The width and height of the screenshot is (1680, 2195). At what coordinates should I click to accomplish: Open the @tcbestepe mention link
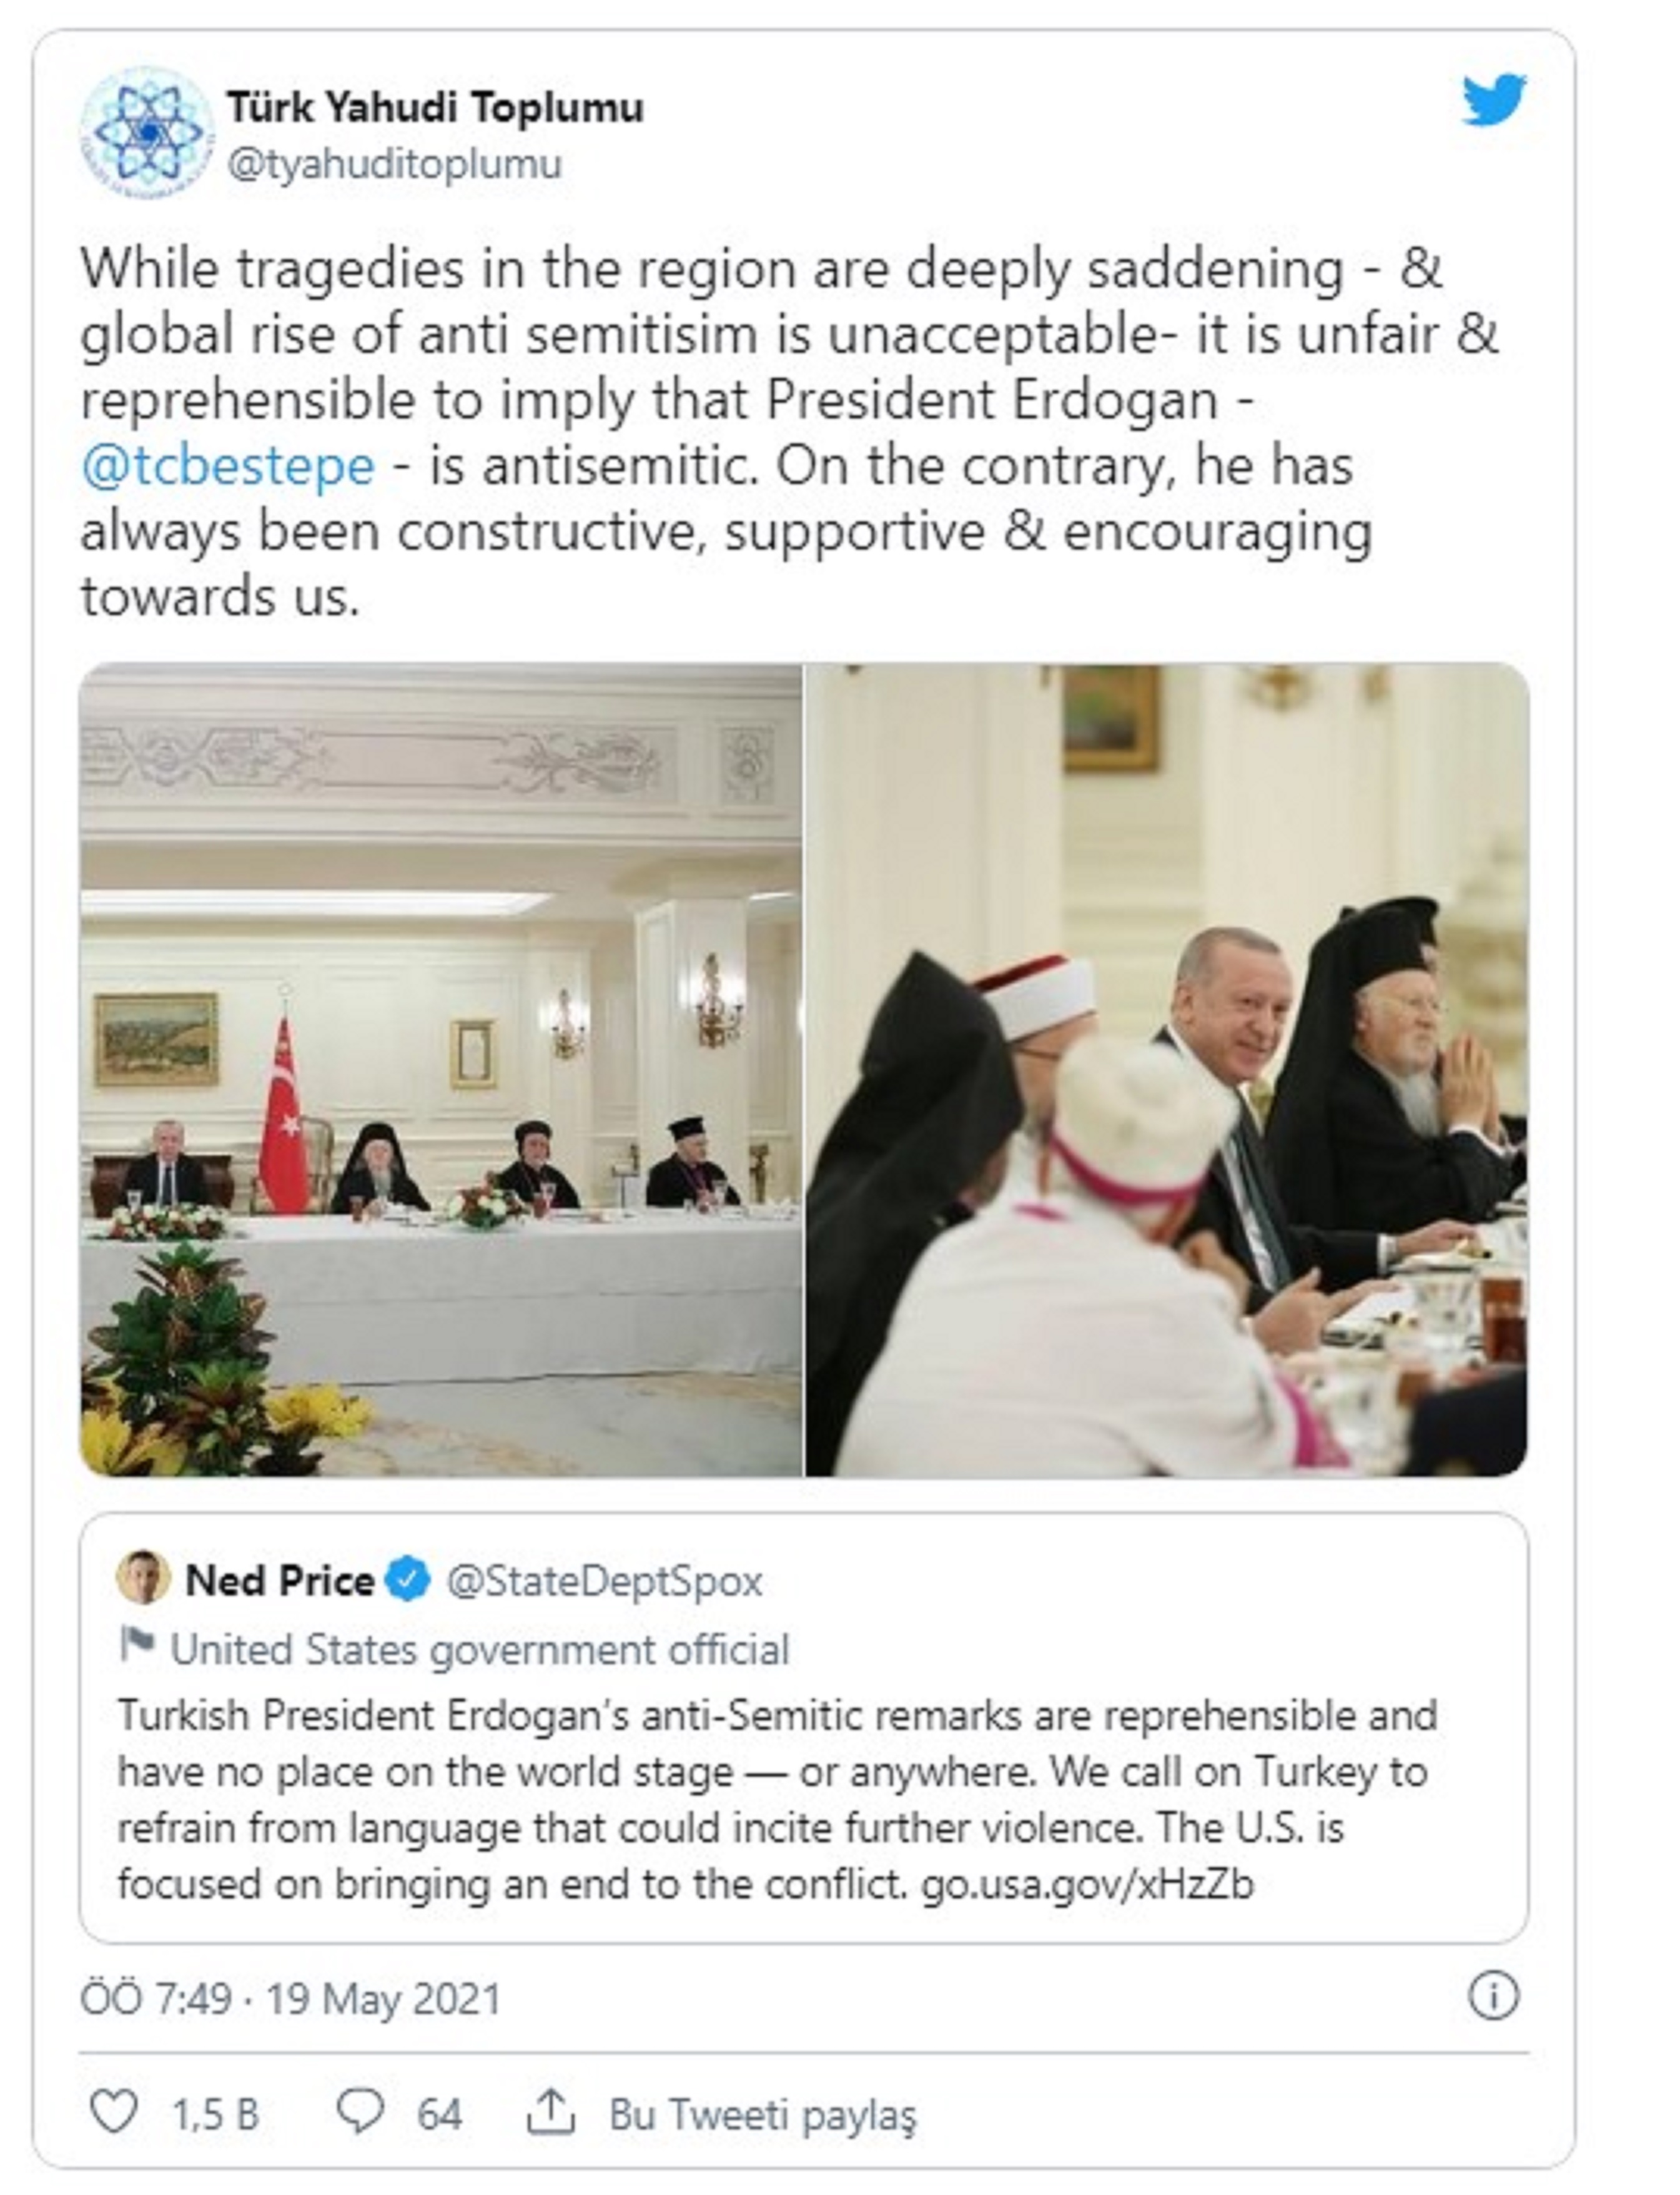click(228, 466)
